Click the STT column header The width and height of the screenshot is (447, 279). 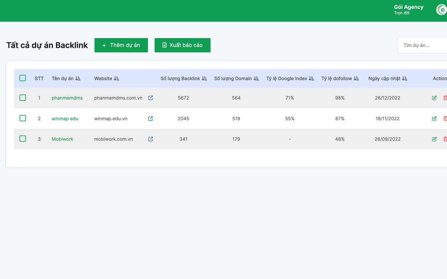(x=39, y=78)
